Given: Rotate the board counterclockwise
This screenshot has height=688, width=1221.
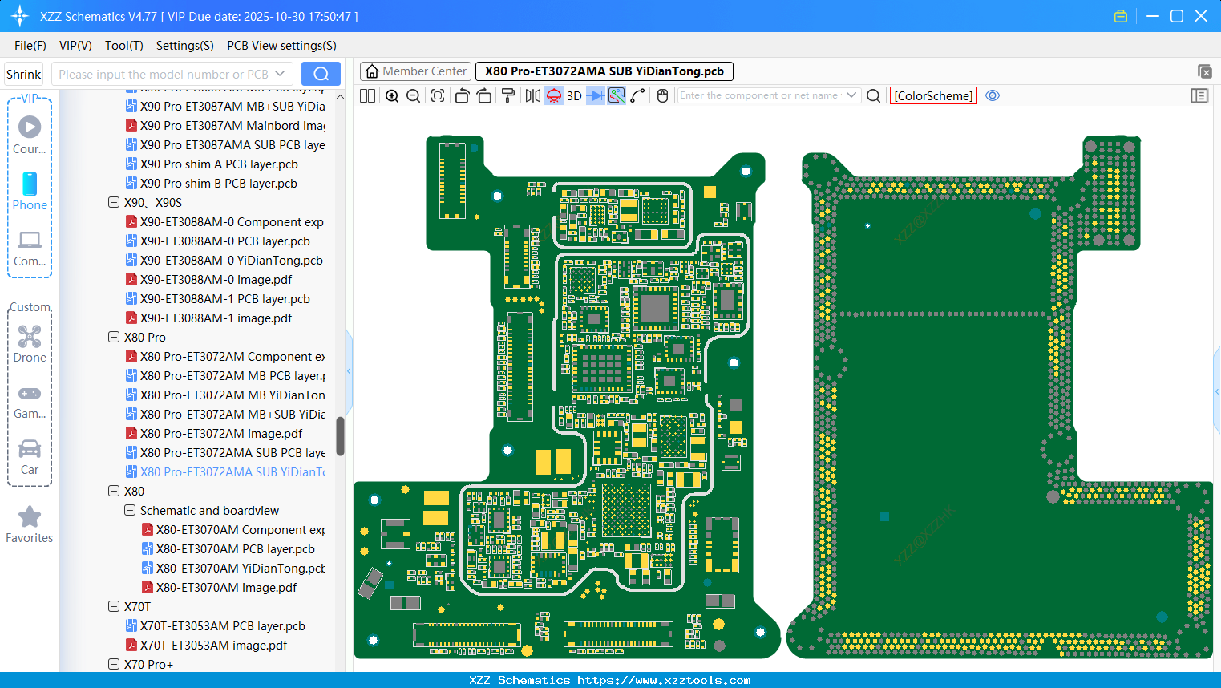Looking at the screenshot, I should (x=462, y=95).
